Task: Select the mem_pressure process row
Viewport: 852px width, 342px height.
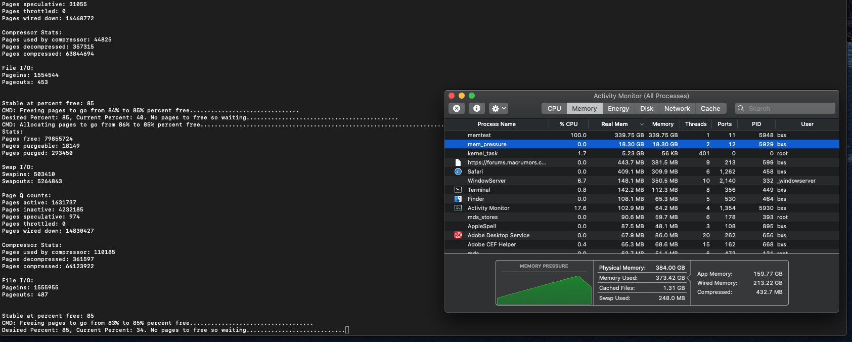Action: pyautogui.click(x=642, y=144)
